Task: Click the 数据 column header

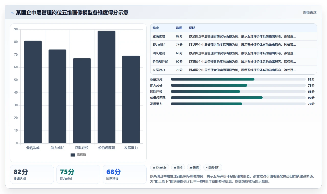Action: 179,28
